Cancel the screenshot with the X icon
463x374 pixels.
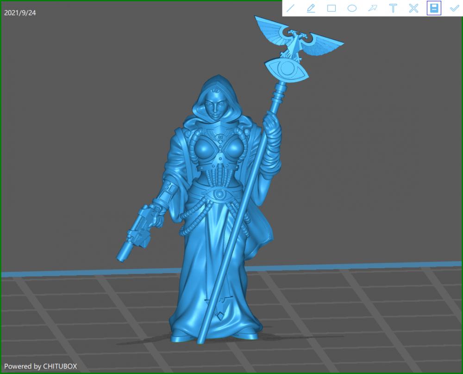click(413, 8)
